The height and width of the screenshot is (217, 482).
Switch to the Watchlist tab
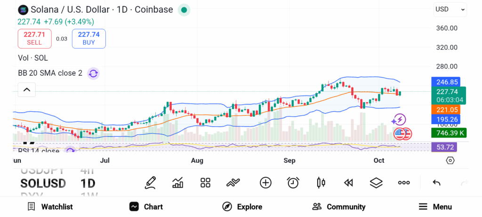point(50,207)
